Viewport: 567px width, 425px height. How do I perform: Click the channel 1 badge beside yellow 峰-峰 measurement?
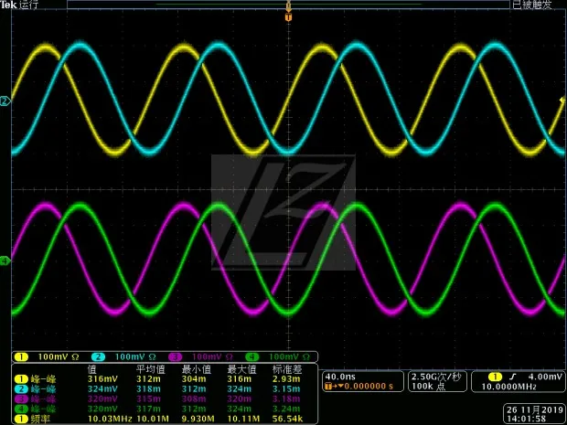coord(21,379)
